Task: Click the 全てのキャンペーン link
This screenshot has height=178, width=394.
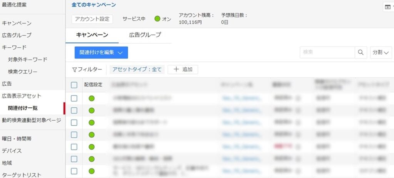Action: (x=94, y=5)
